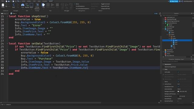Image resolution: width=194 pixels, height=109 pixels.
Task: Click the Teams icon in Explorer
Action: point(166,54)
